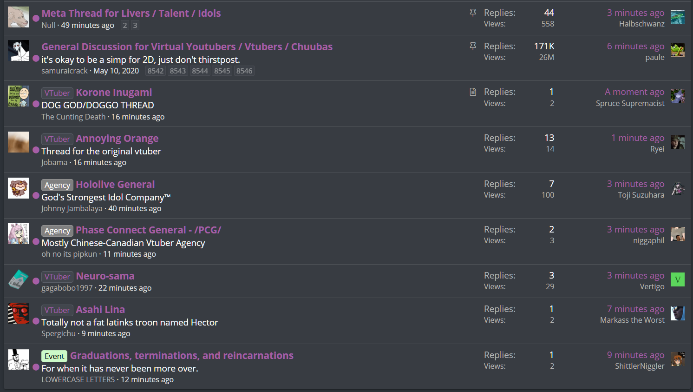Click the pin icon on General Discussion row

(473, 47)
